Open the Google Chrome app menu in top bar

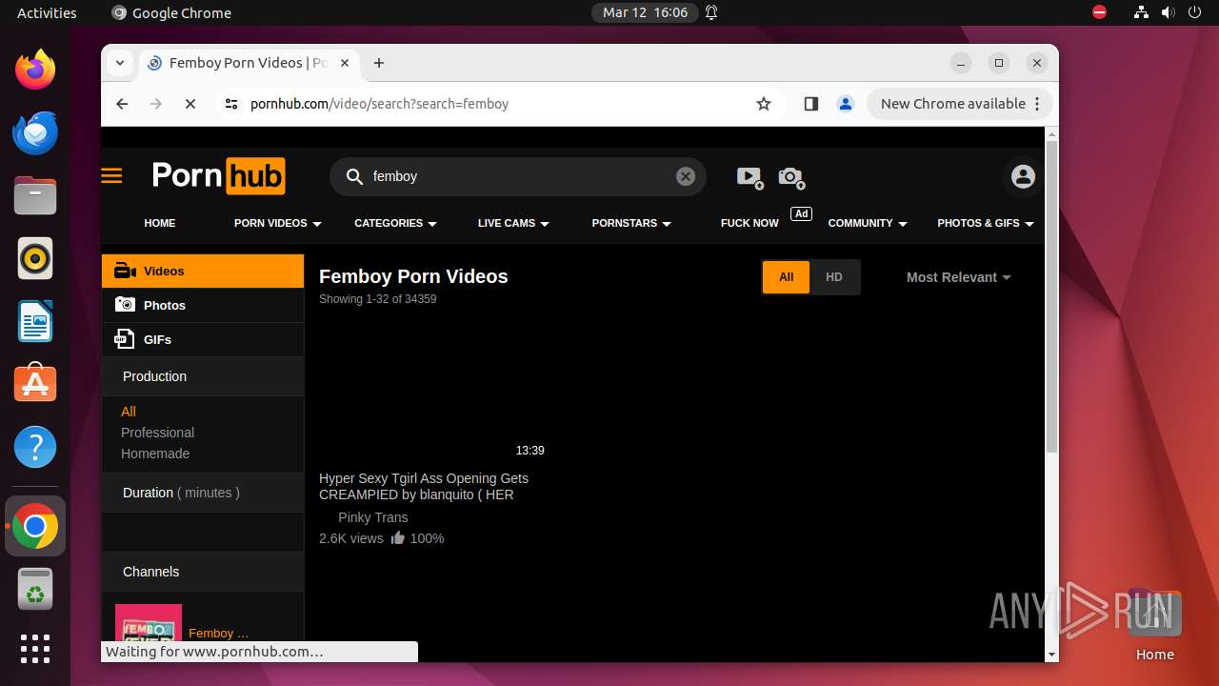tap(171, 12)
